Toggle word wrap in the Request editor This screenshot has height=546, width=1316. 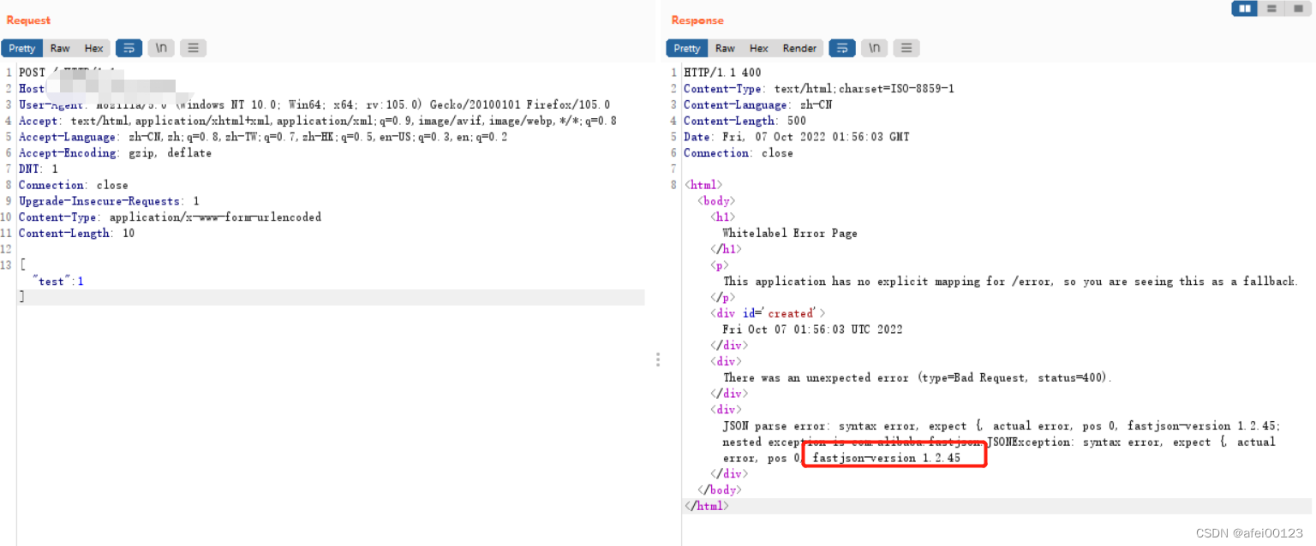pyautogui.click(x=129, y=48)
